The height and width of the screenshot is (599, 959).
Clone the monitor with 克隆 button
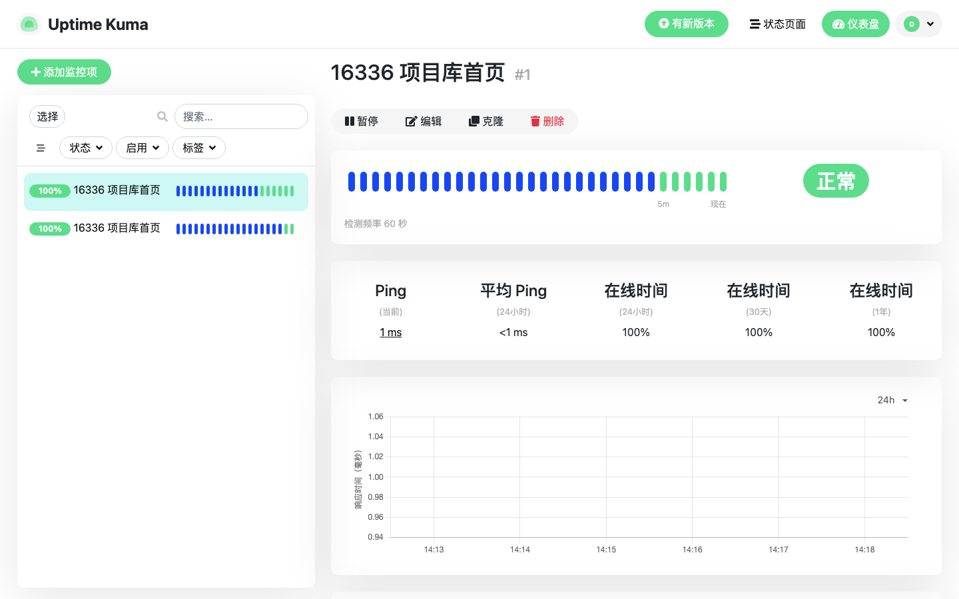click(x=486, y=121)
